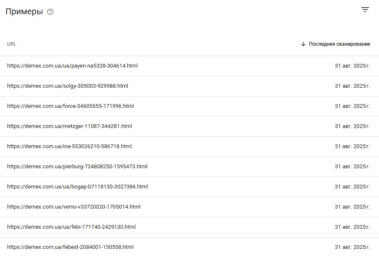Select the bogap-b7118130-3027386.html URL
Screen dimensions: 379x256
point(77,187)
